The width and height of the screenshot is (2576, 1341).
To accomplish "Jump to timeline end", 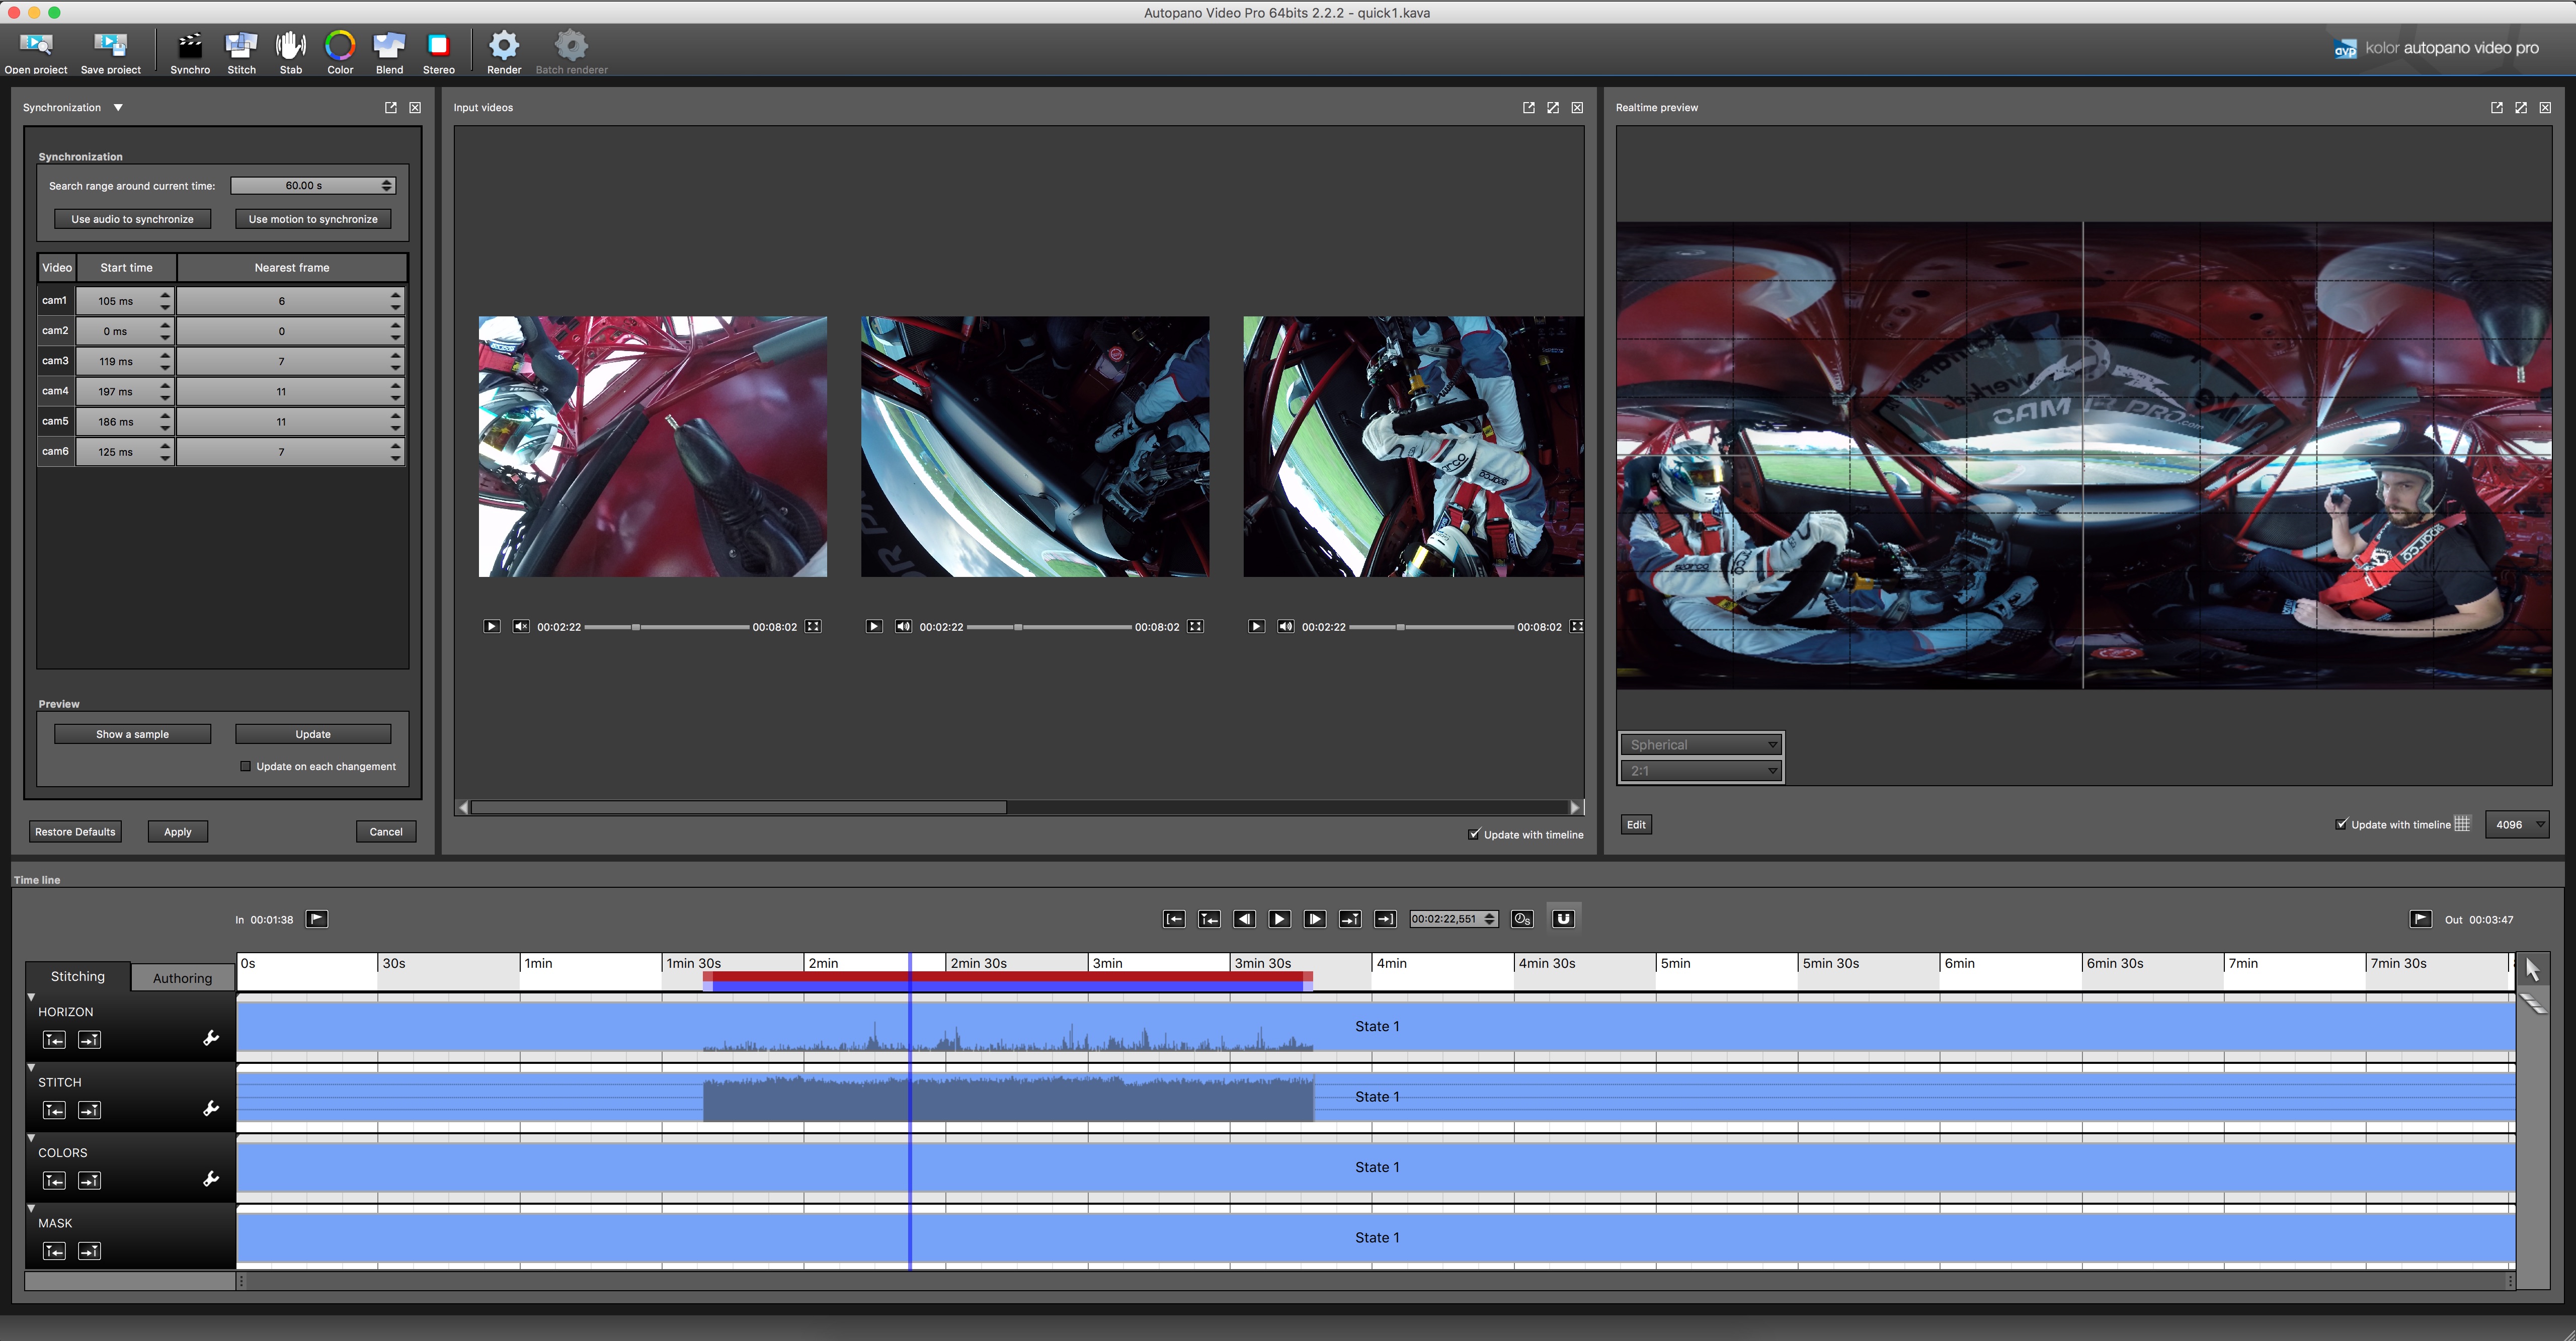I will coord(1385,919).
